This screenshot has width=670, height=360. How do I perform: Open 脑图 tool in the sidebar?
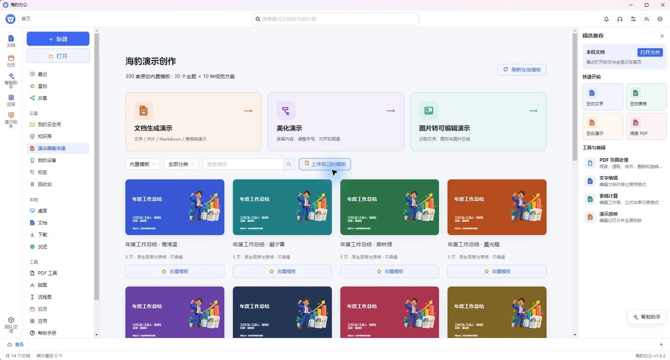coord(58,285)
